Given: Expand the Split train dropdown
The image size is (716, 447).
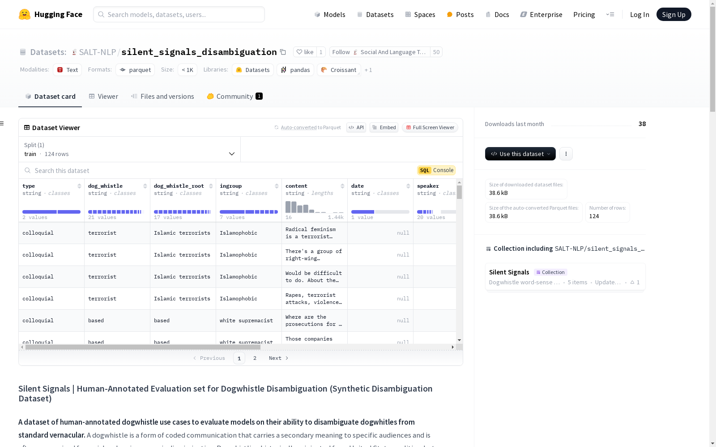Looking at the screenshot, I should [x=130, y=149].
